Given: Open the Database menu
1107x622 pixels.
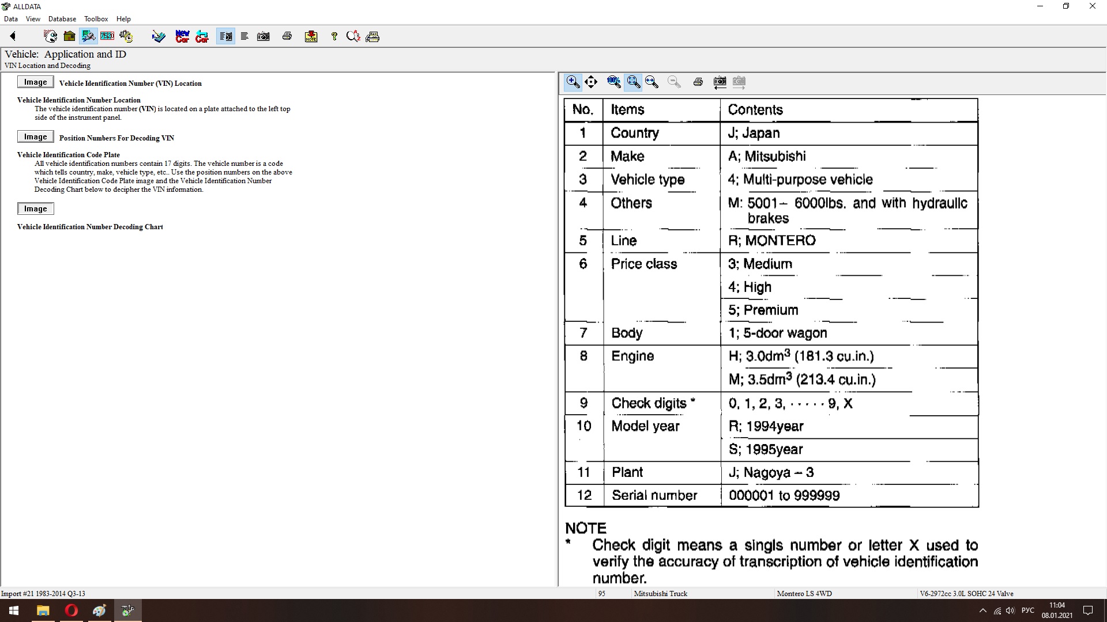Looking at the screenshot, I should coord(62,18).
